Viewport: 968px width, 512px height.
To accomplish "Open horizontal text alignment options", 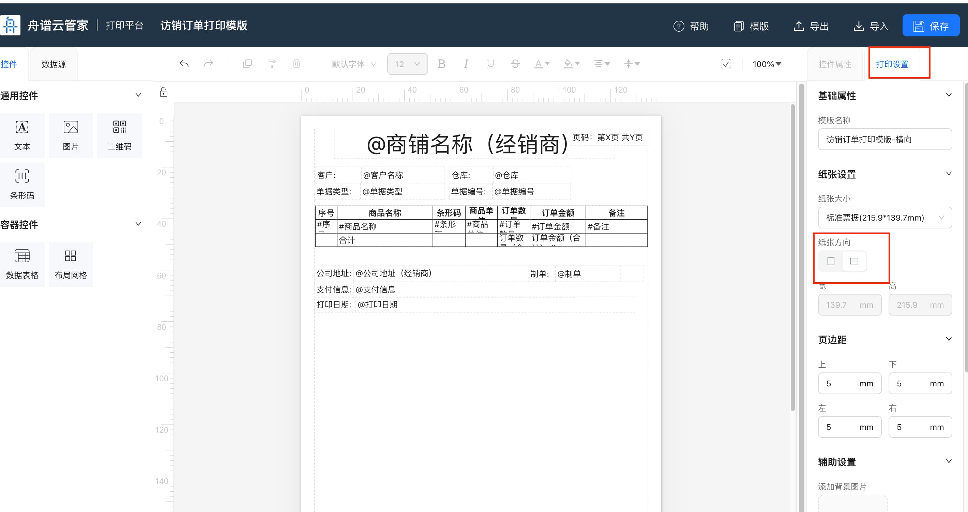I will [602, 64].
